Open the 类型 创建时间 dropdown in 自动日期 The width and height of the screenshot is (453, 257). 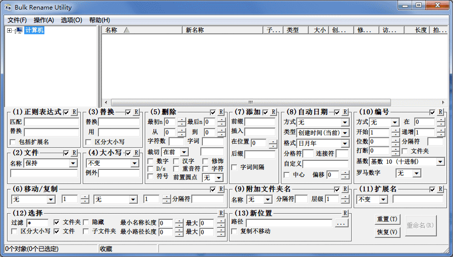click(x=345, y=133)
